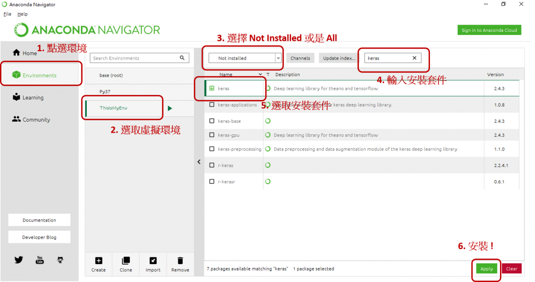Screen dimensions: 535x282
Task: Sort by the T type column header
Action: (268, 74)
